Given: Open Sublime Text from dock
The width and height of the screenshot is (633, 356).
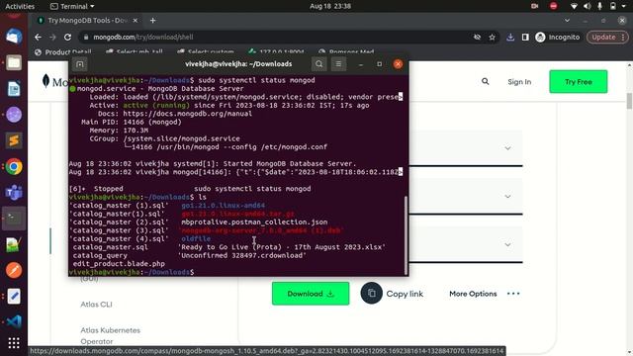Looking at the screenshot, I should click(14, 140).
